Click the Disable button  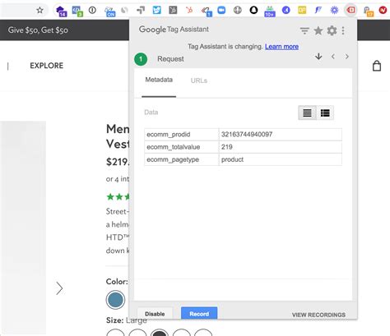[155, 314]
